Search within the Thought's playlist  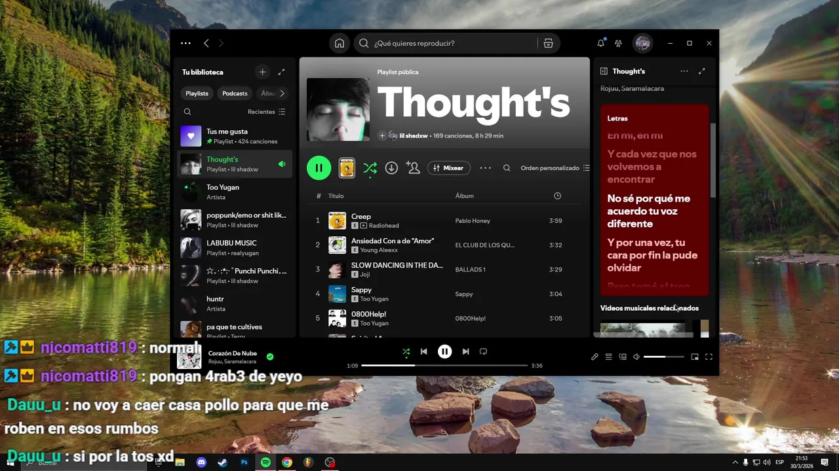pos(507,168)
